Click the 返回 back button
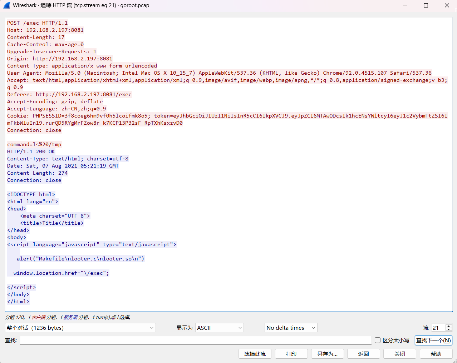The height and width of the screenshot is (363, 457). 363,354
